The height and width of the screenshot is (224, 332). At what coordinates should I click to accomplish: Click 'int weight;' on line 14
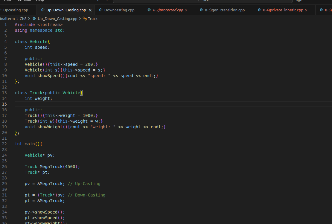pyautogui.click(x=39, y=98)
